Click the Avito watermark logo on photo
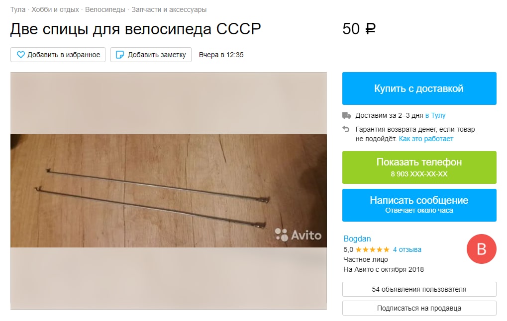This screenshot has height=321, width=507. (x=298, y=235)
